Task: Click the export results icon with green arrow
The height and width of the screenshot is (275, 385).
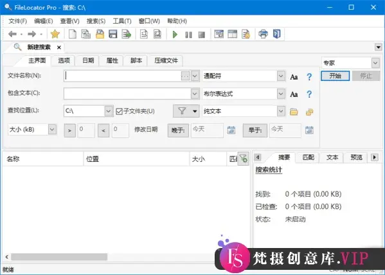Action: (127, 34)
